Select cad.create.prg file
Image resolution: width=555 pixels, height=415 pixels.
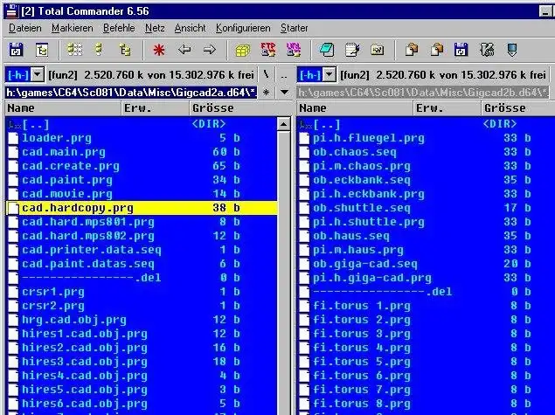tap(142, 166)
